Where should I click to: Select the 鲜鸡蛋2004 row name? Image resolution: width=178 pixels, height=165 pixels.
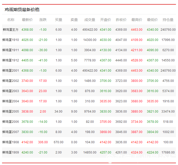[x=10, y=101]
